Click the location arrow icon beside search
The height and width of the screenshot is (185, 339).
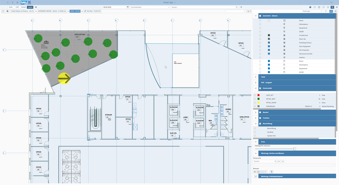241,7
